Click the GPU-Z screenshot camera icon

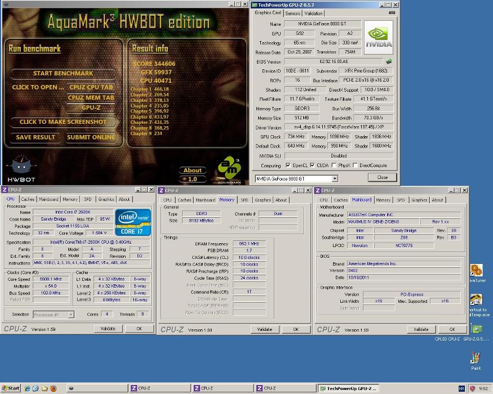click(392, 12)
